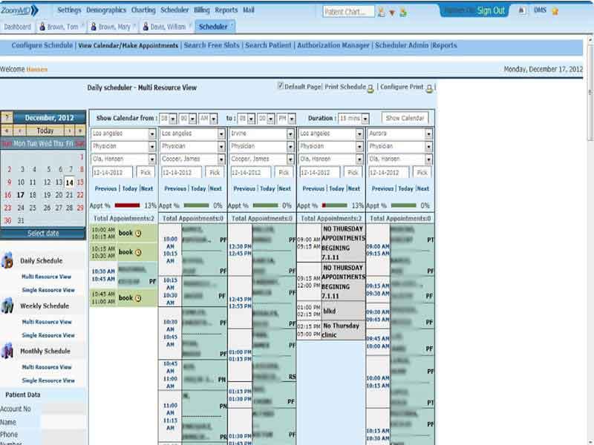The image size is (594, 445).
Task: Click the clock icon beside the 10:00 AM book slot
Action: pos(138,234)
